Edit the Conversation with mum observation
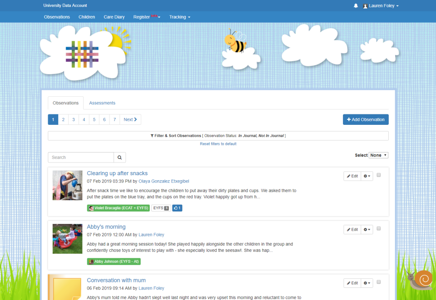 [352, 283]
